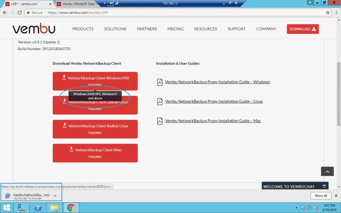Open Proxy Installation Guide – Linux link
Viewport: 341px width, 213px height.
click(x=214, y=102)
